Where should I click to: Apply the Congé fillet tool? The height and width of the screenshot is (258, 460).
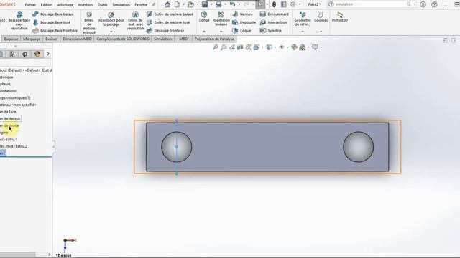click(x=204, y=17)
